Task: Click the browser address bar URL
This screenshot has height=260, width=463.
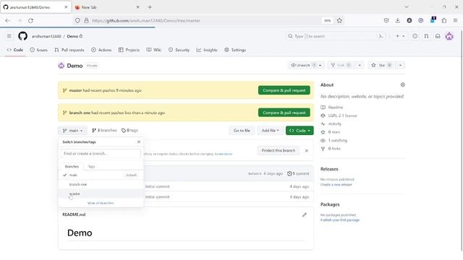Action: (x=146, y=21)
